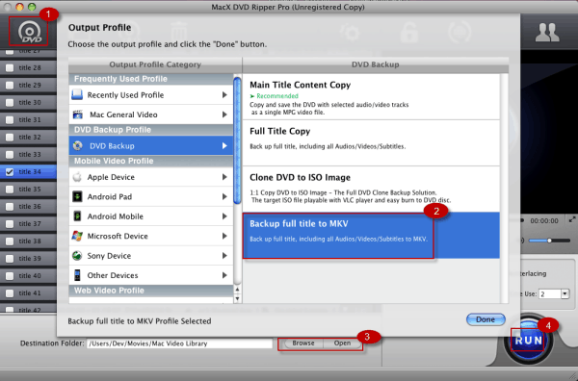Choose Clone DVD to ISO Image
578x381 pixels.
click(371, 190)
